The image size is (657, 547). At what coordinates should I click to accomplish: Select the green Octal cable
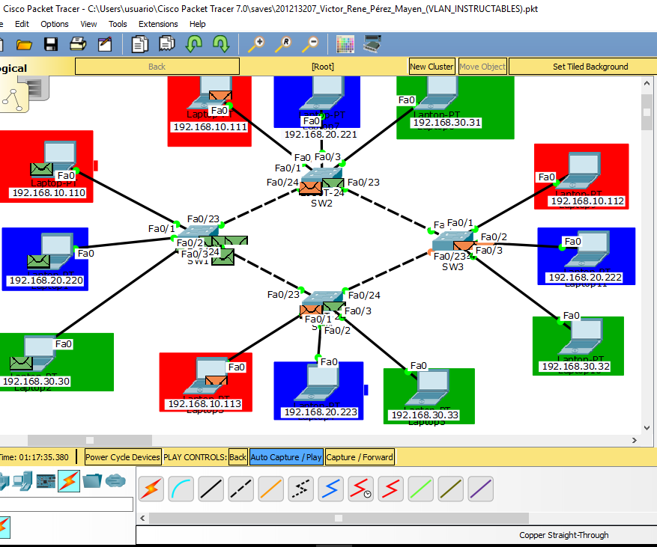click(x=421, y=489)
